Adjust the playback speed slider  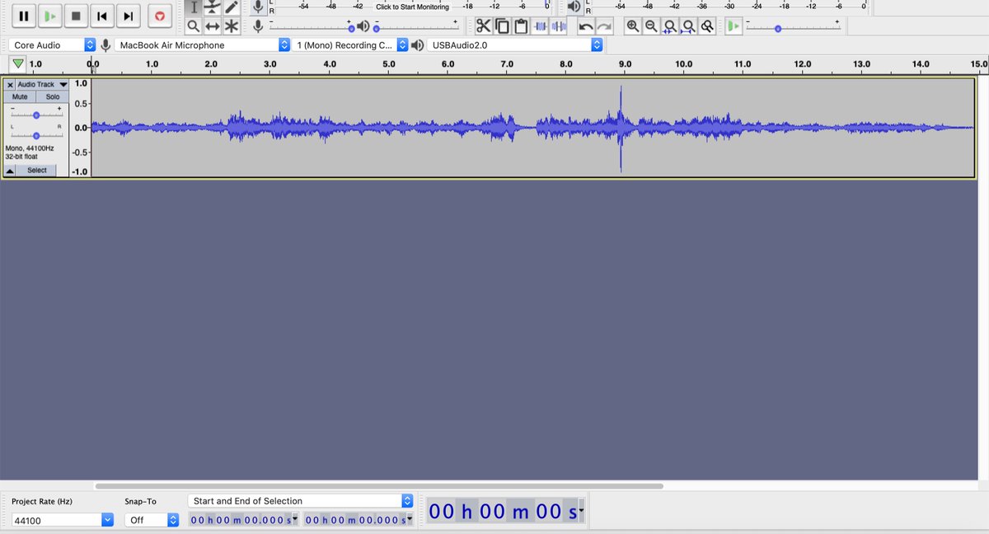(x=793, y=27)
